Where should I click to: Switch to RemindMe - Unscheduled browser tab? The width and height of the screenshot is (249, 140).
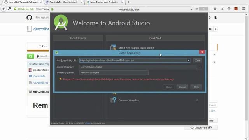pos(63,2)
